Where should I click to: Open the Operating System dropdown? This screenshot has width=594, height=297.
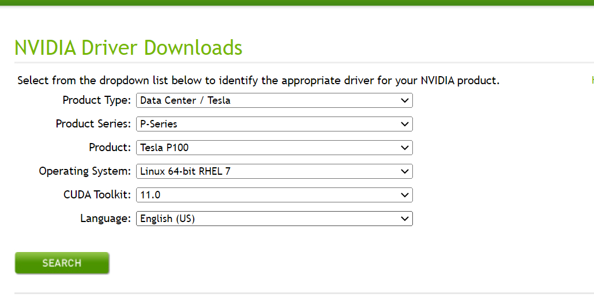[275, 171]
